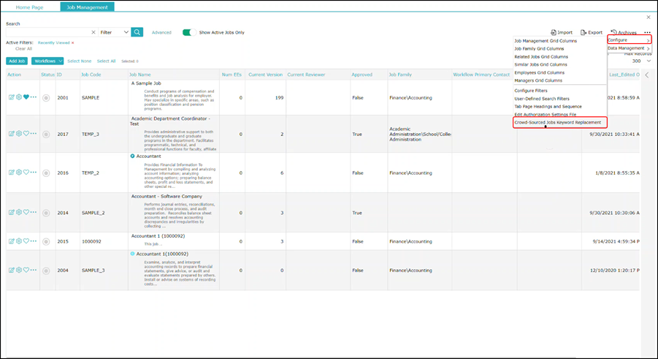Click blue circle icon beside Accountant job name

(x=133, y=156)
